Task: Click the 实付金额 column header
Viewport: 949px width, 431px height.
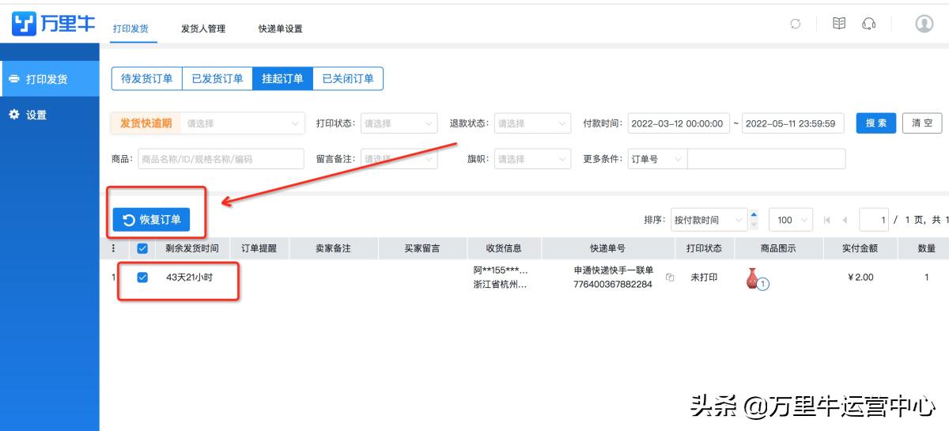Action: (x=859, y=248)
